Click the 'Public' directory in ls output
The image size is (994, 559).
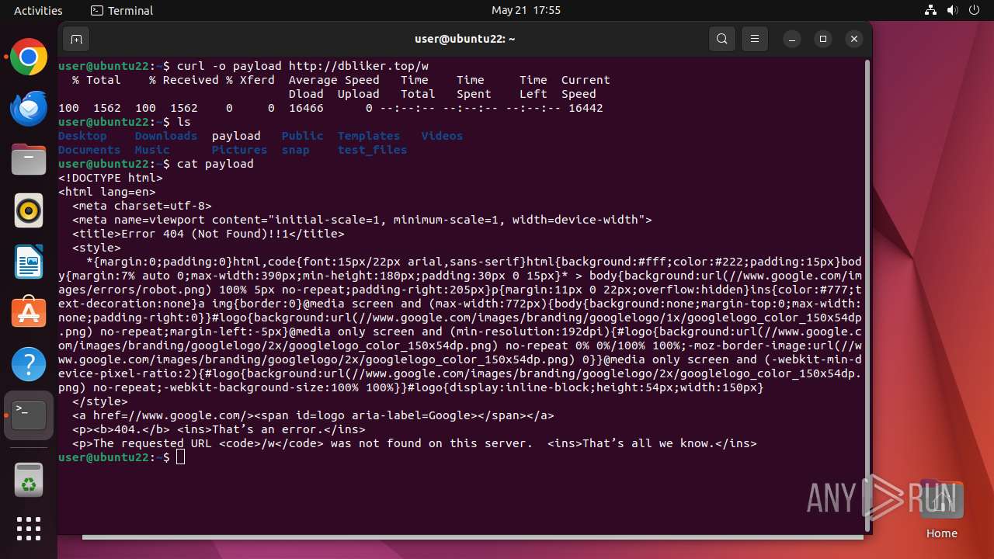303,136
